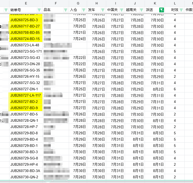This screenshot has height=183, width=193.
Task: Select cell JUB260723-DN-28
Action: (x=26, y=64)
